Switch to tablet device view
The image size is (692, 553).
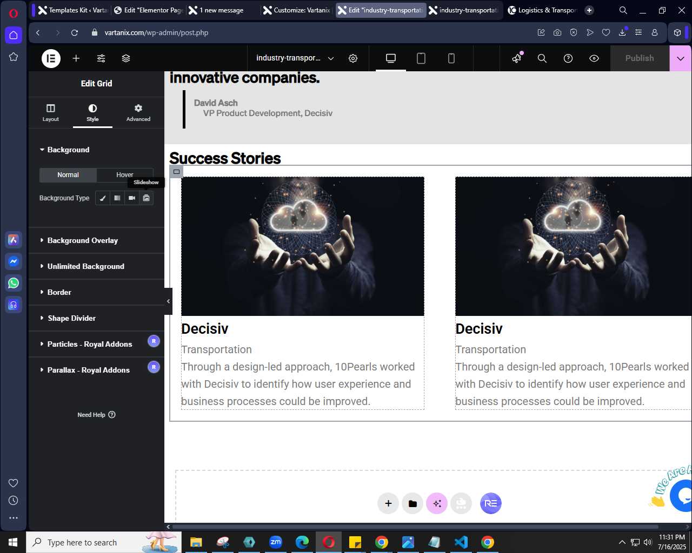tap(421, 58)
